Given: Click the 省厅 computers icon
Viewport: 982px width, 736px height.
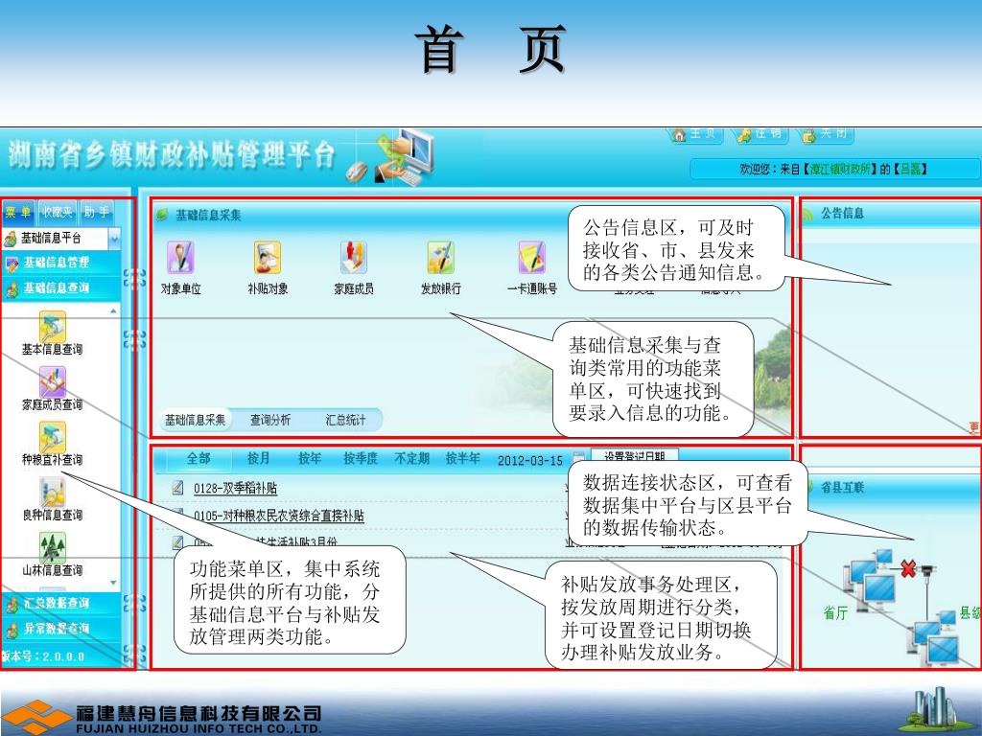Looking at the screenshot, I should tap(870, 580).
